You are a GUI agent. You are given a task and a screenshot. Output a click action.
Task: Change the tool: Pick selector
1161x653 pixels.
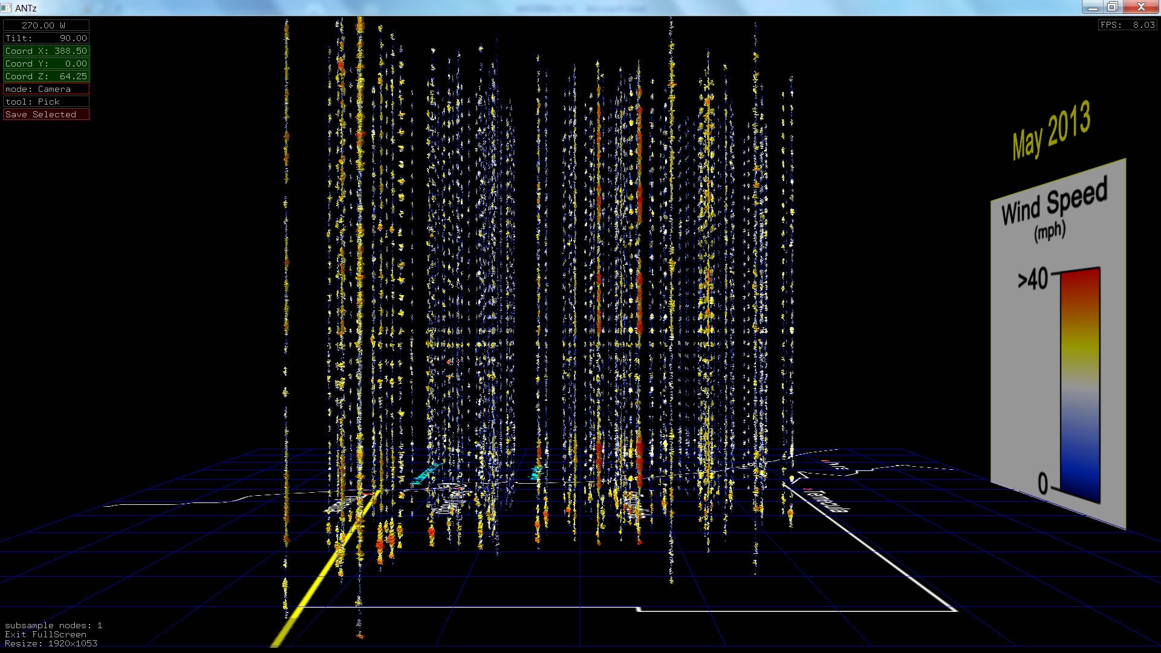[x=46, y=102]
